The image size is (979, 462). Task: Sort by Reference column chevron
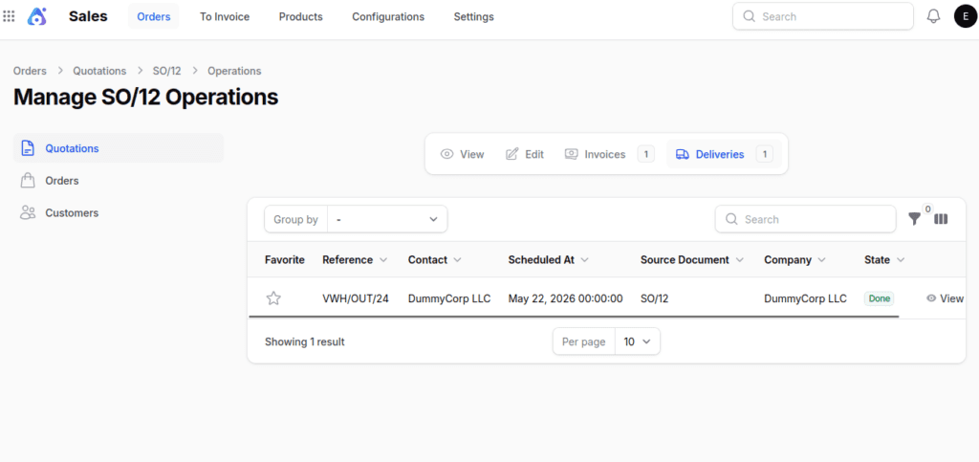pos(383,260)
